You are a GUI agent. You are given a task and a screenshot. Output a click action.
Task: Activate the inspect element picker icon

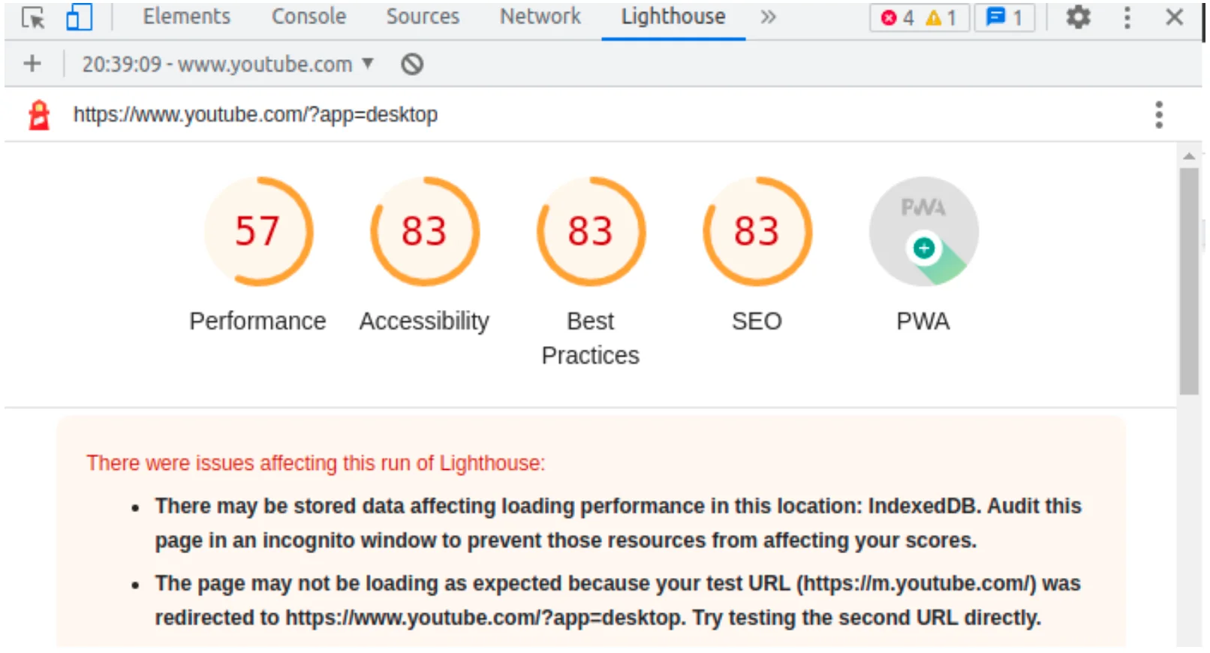click(x=32, y=17)
